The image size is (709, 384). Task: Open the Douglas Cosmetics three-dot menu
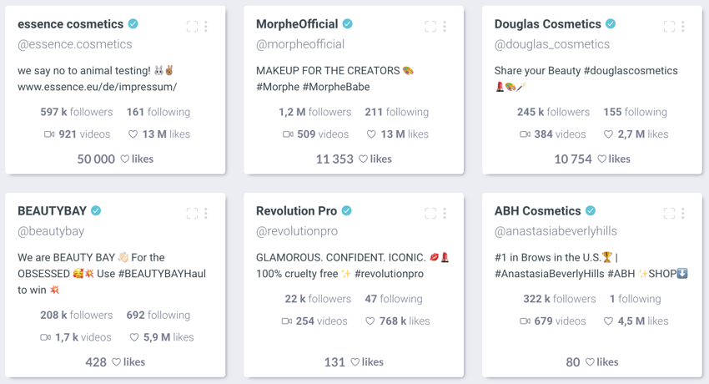click(x=683, y=27)
